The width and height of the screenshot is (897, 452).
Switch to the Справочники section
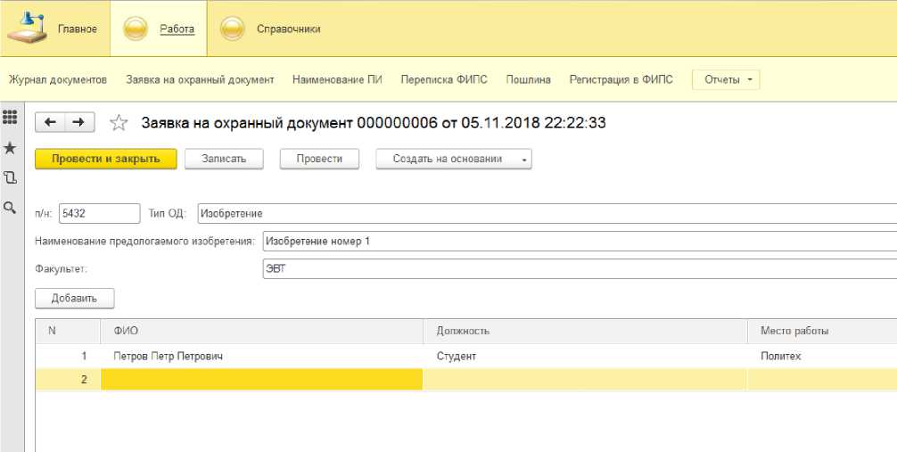(x=288, y=29)
